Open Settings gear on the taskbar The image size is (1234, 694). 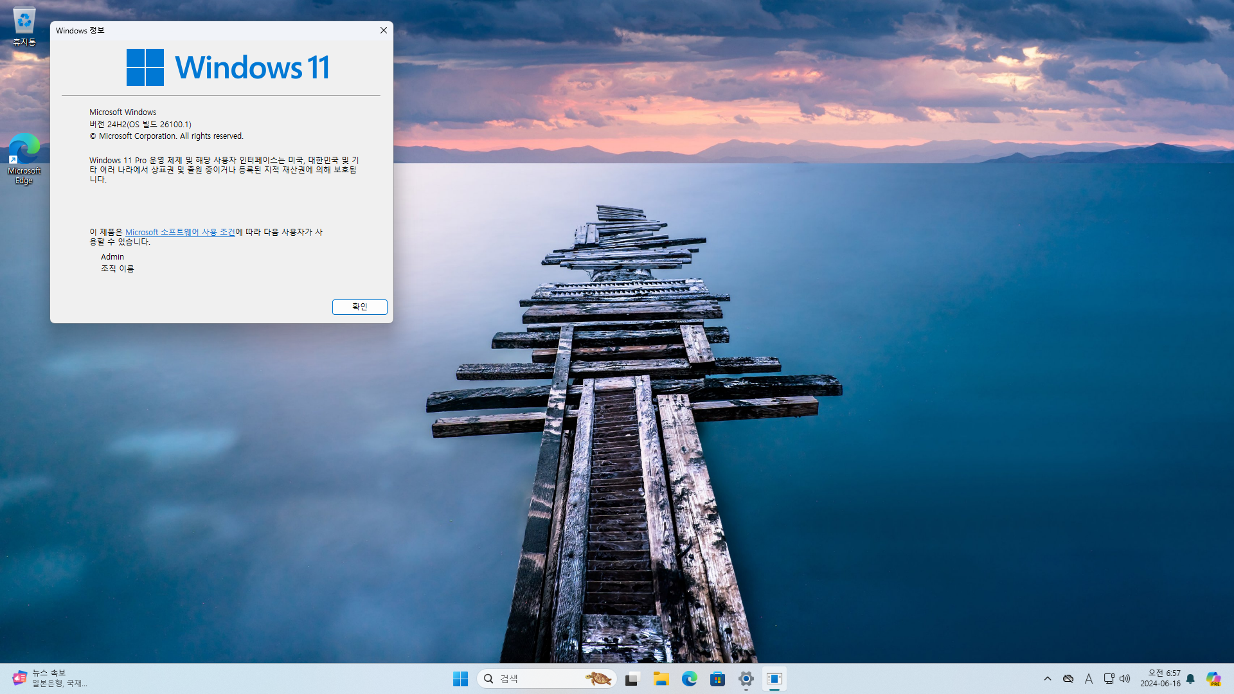(746, 679)
